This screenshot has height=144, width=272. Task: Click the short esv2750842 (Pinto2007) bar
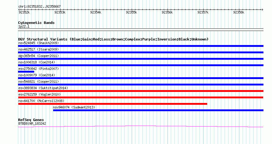point(26,72)
